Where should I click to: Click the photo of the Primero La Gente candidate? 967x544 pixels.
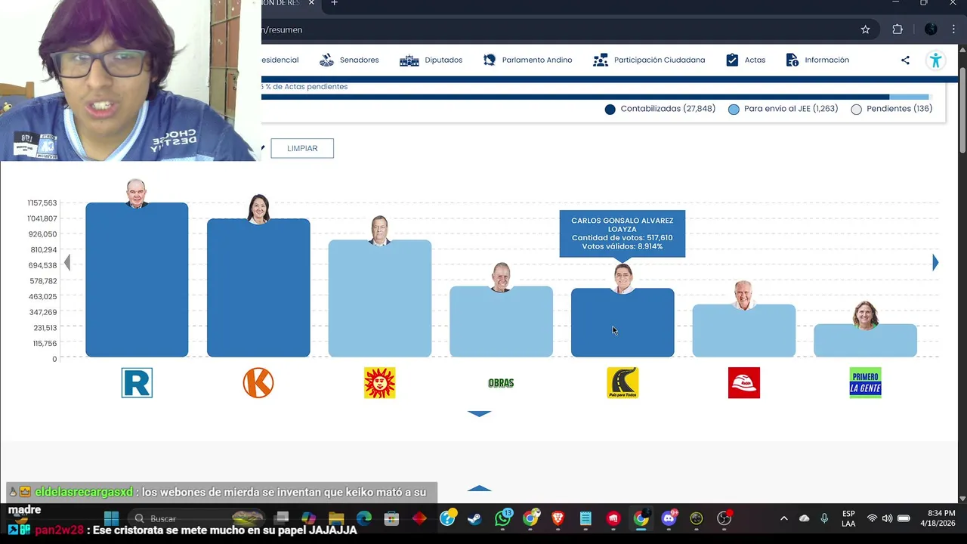tap(866, 315)
